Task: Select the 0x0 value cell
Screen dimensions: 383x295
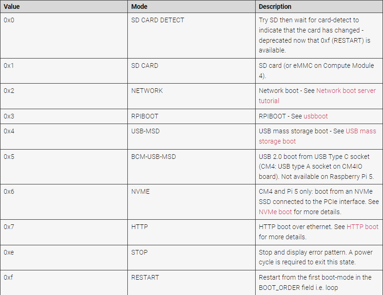Action: (x=64, y=35)
